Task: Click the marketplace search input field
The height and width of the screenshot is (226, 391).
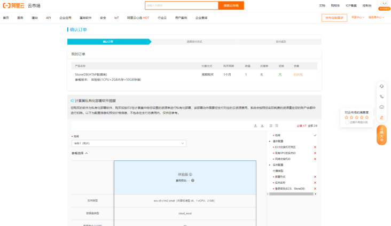Action: [x=182, y=5]
